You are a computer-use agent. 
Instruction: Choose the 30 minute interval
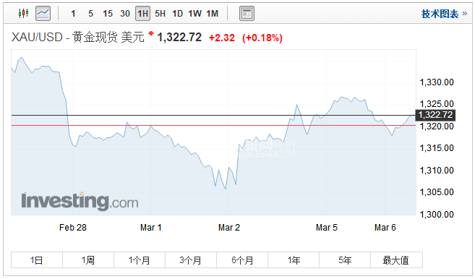click(x=125, y=14)
